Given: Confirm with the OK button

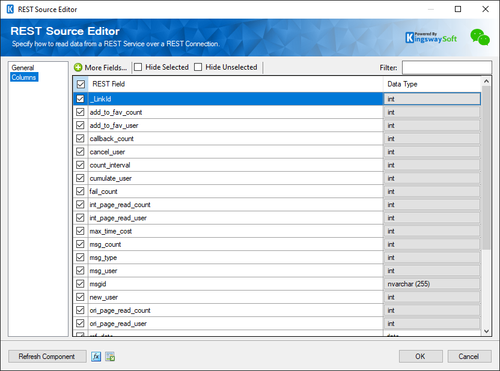Looking at the screenshot, I should click(420, 357).
